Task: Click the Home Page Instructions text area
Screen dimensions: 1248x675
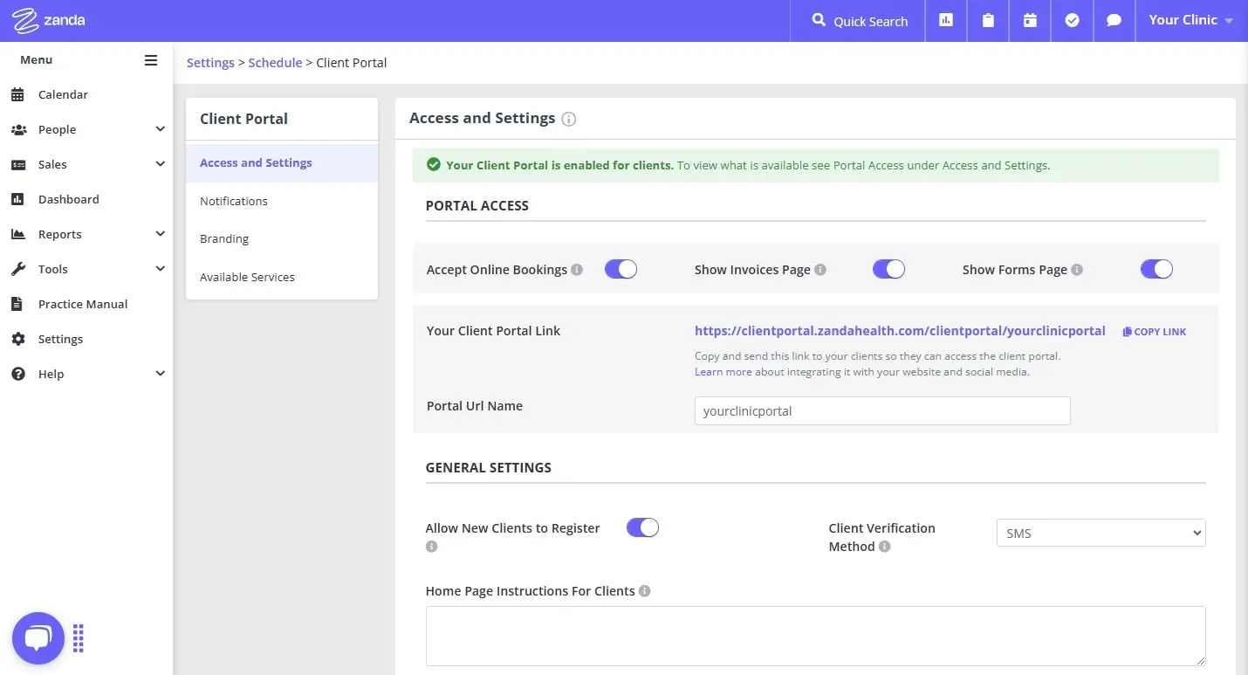Action: point(815,637)
